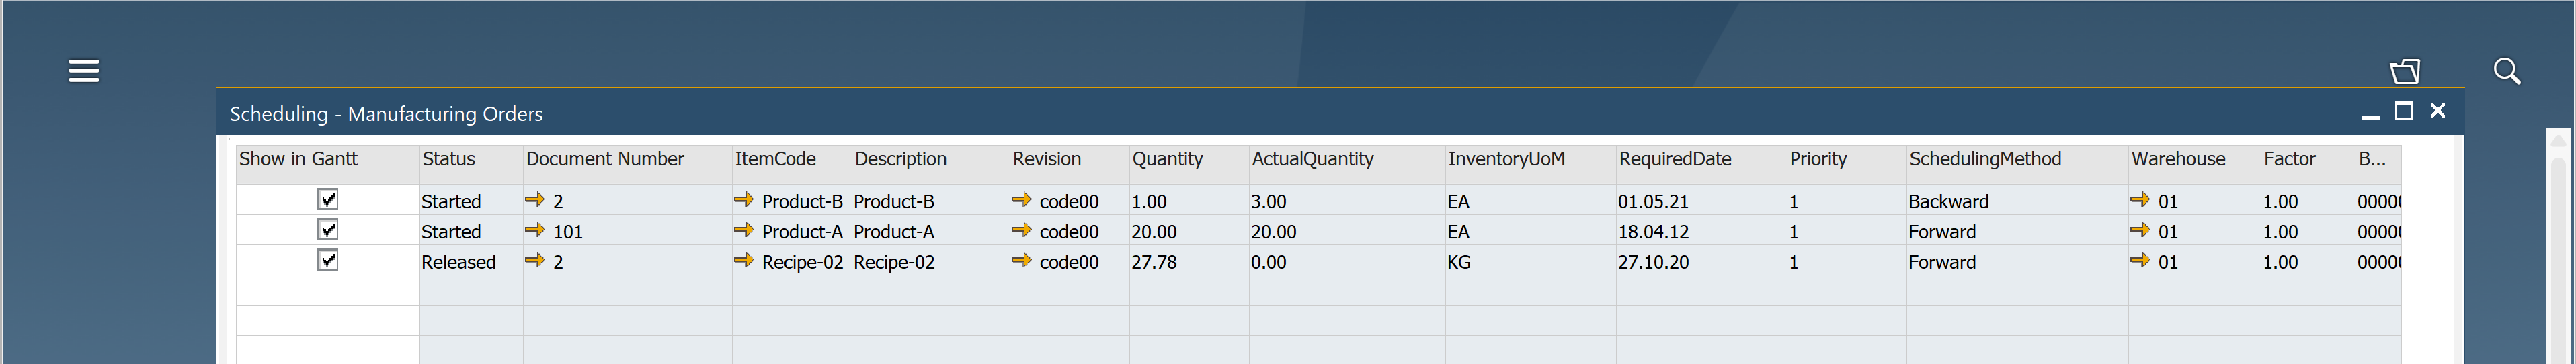Select Recipe-02 description cell
The image size is (2576, 364).
(930, 261)
